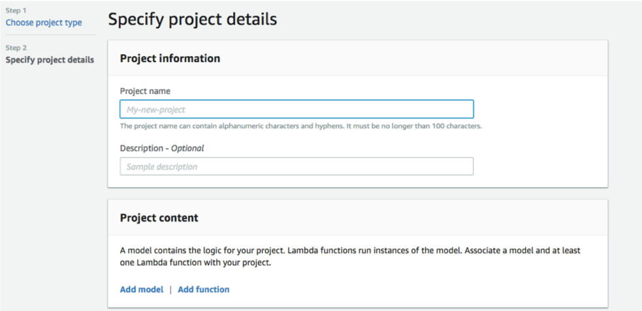642x311 pixels.
Task: Click the Add model link
Action: pyautogui.click(x=142, y=289)
